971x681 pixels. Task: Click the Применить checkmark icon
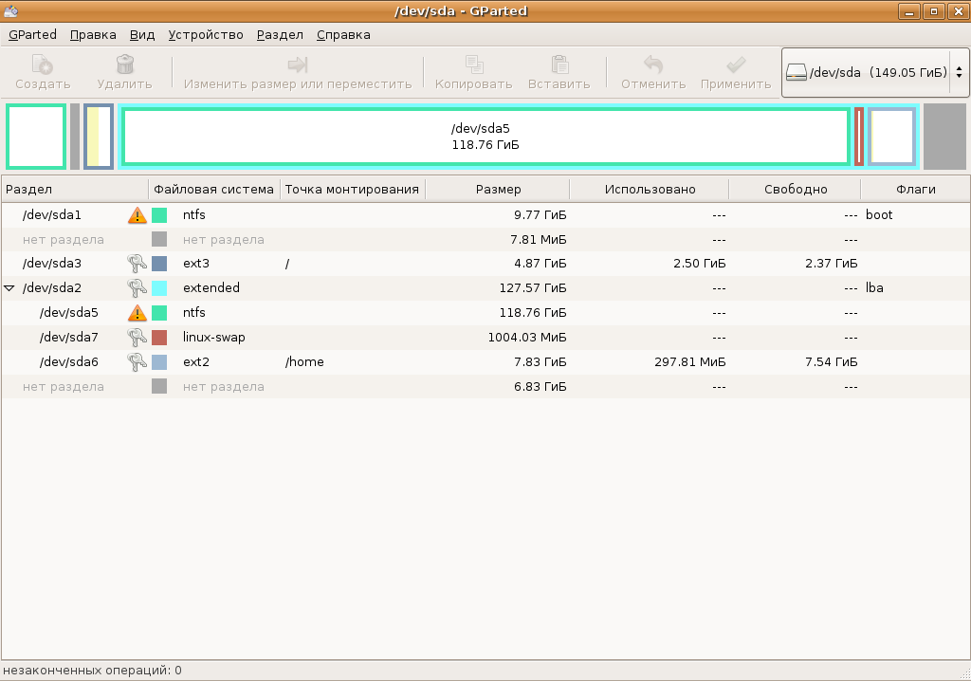[x=735, y=65]
